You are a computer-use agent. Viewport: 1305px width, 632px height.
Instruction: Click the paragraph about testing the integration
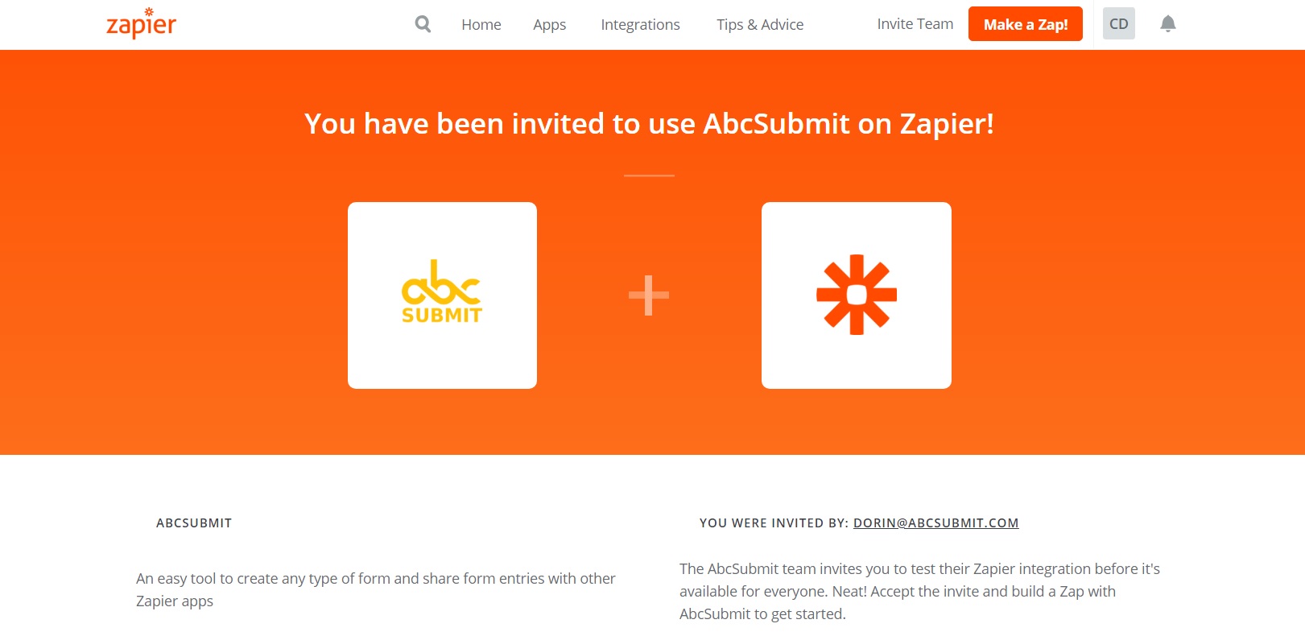[919, 591]
